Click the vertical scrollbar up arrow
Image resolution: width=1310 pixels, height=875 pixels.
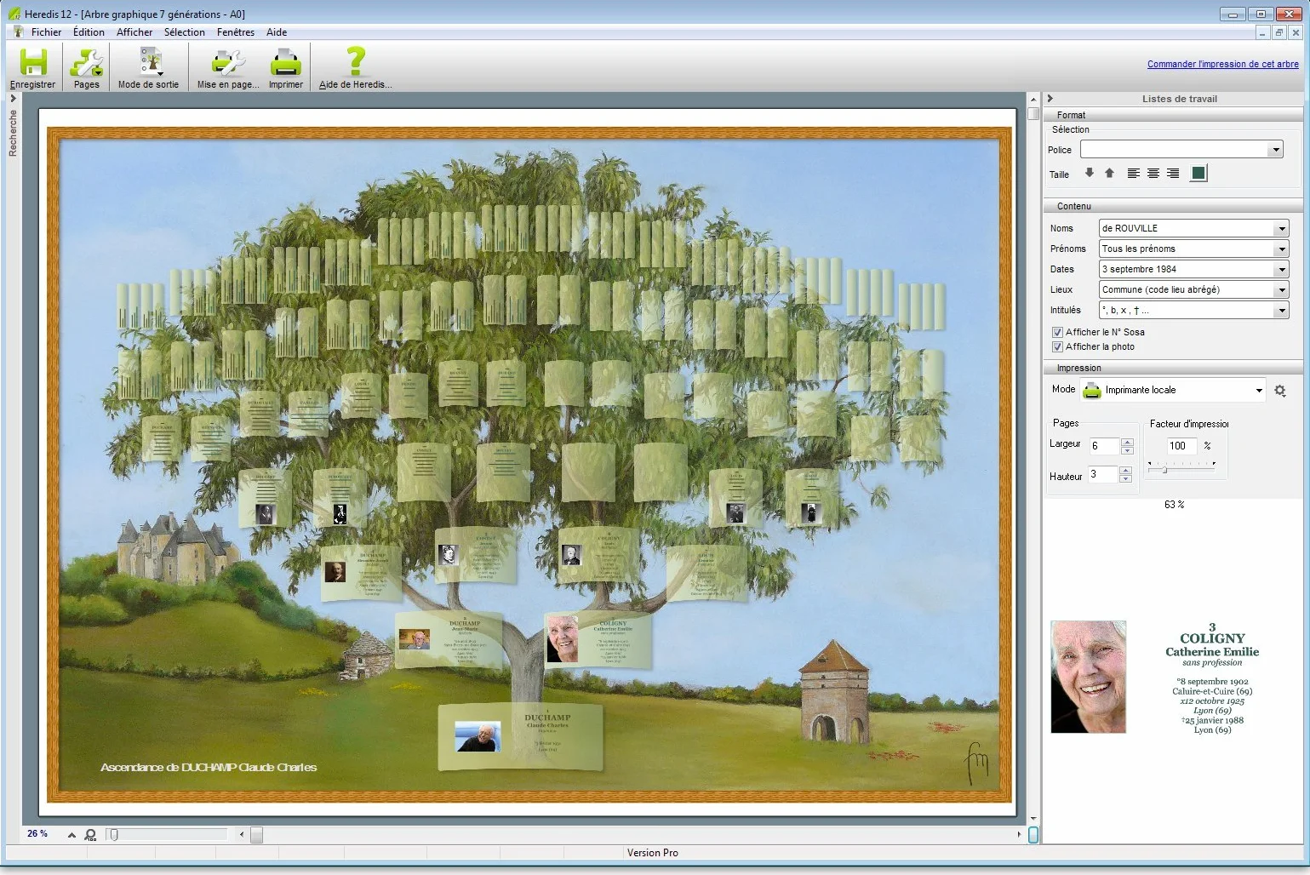pyautogui.click(x=1033, y=99)
